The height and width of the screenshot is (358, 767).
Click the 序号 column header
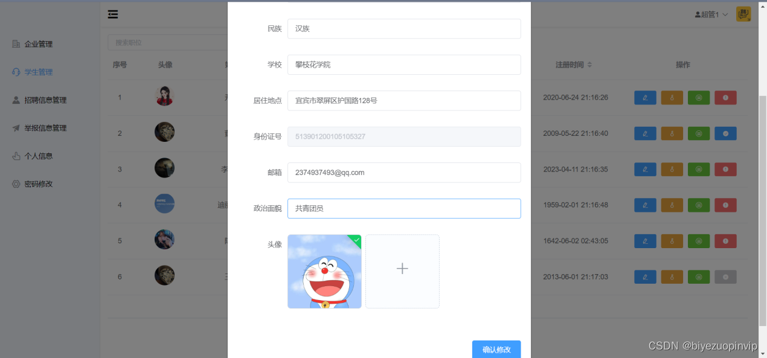point(120,65)
